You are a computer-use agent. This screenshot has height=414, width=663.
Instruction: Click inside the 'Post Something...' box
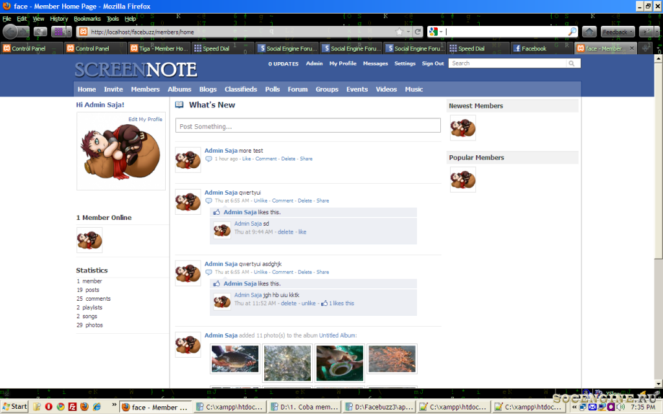tap(308, 126)
